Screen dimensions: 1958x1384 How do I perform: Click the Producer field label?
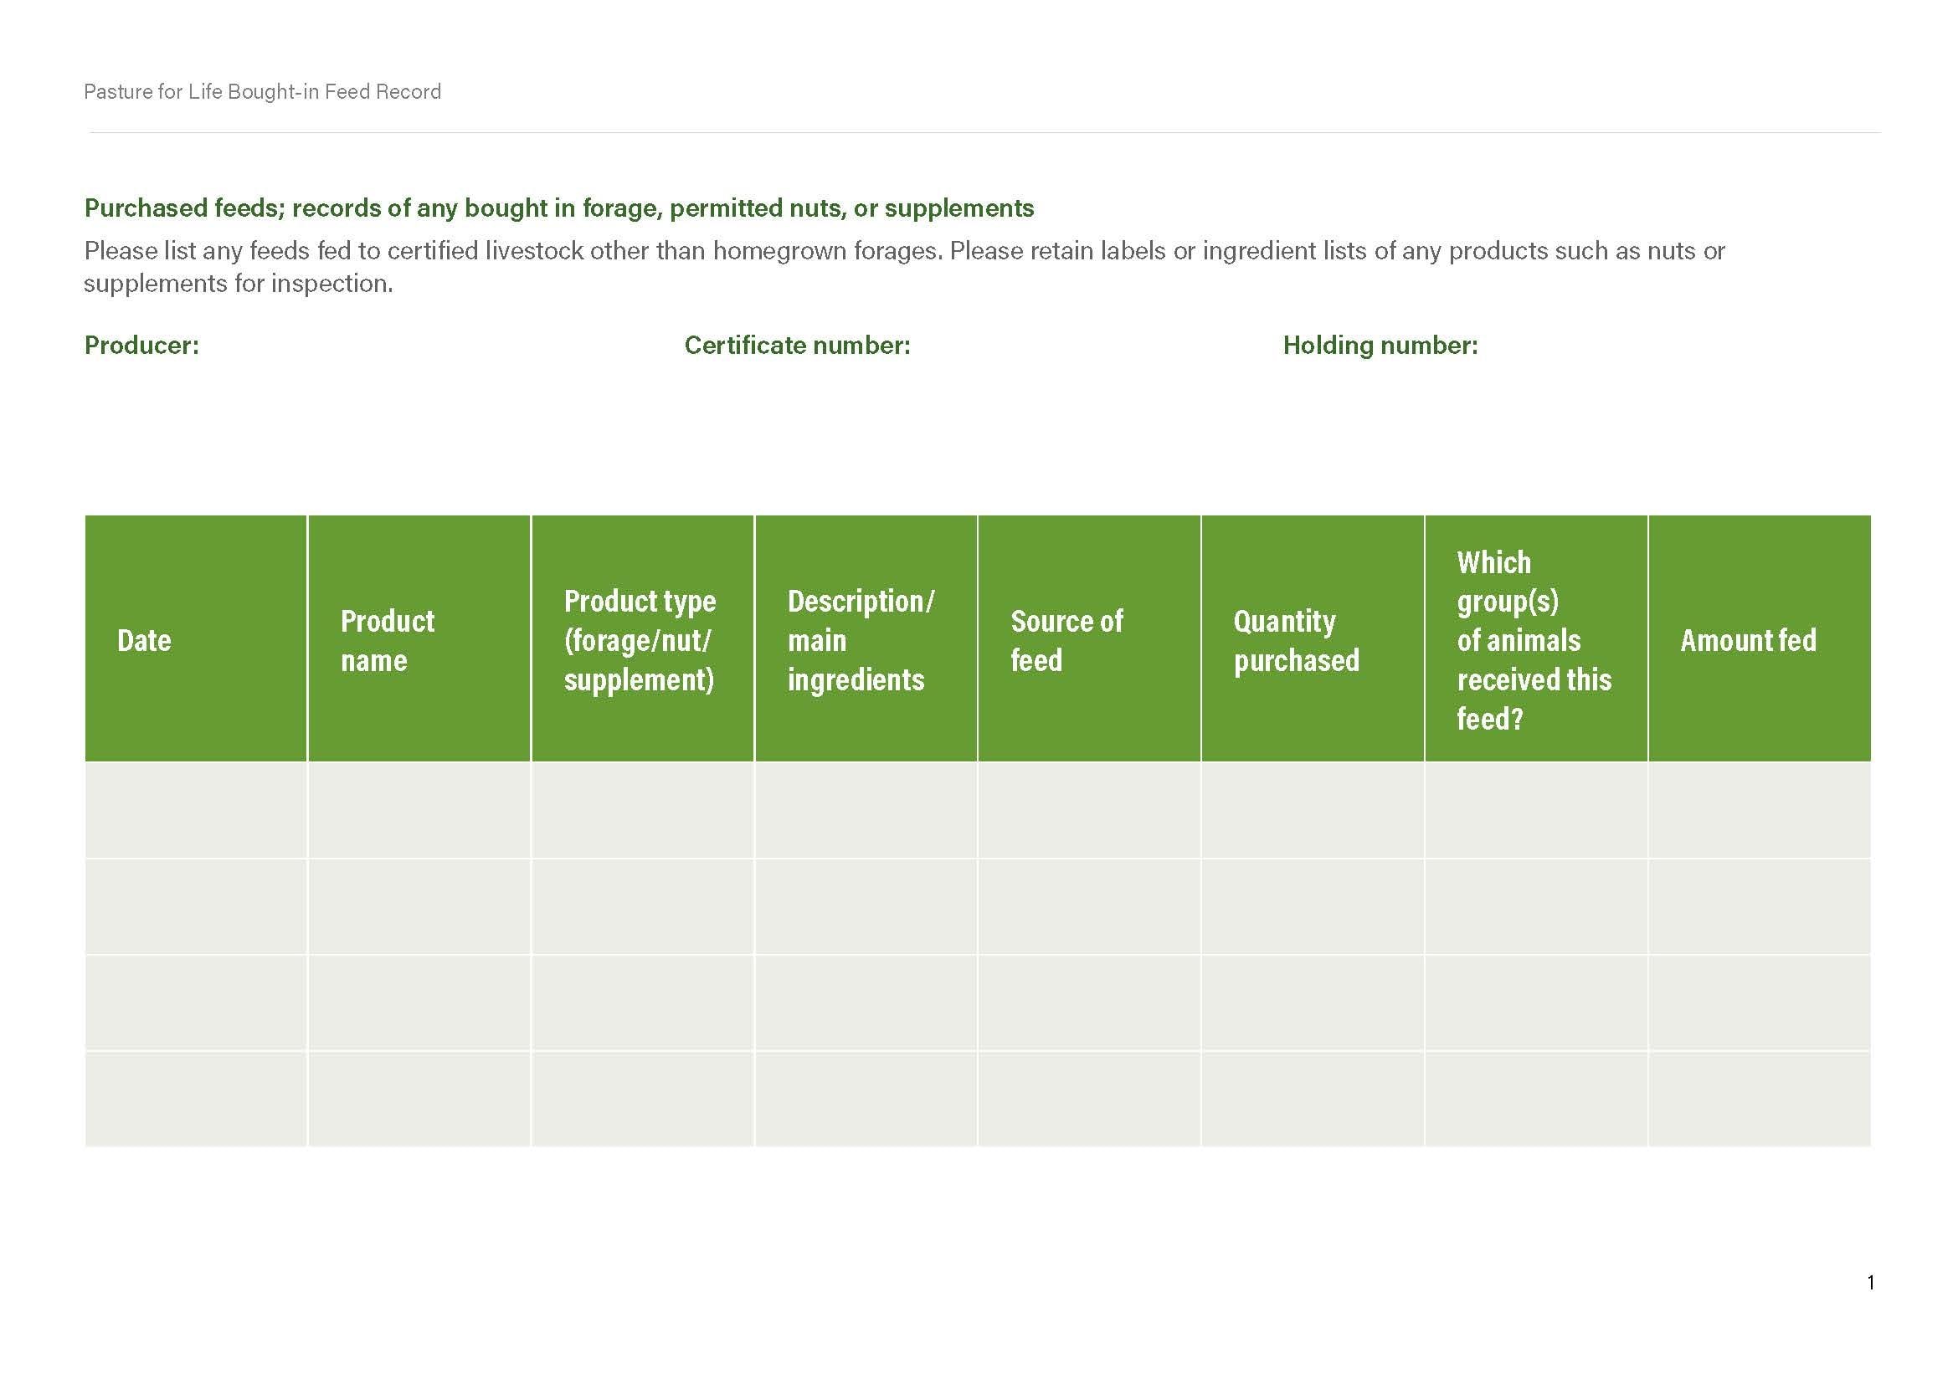[141, 345]
